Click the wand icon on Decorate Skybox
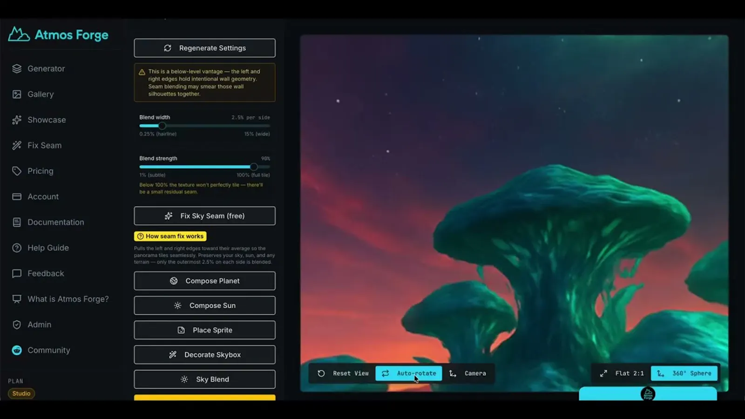Screen dimensions: 745x419 click(173, 355)
